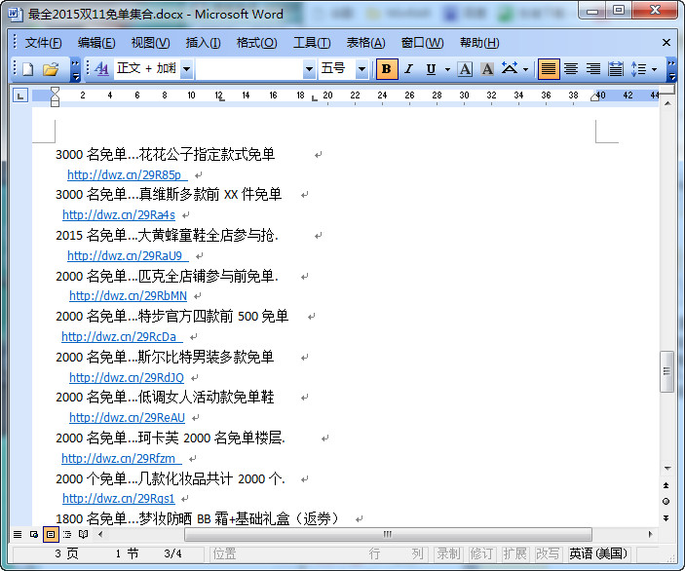Switch to Web Layout view icon
The width and height of the screenshot is (685, 571).
pos(34,534)
